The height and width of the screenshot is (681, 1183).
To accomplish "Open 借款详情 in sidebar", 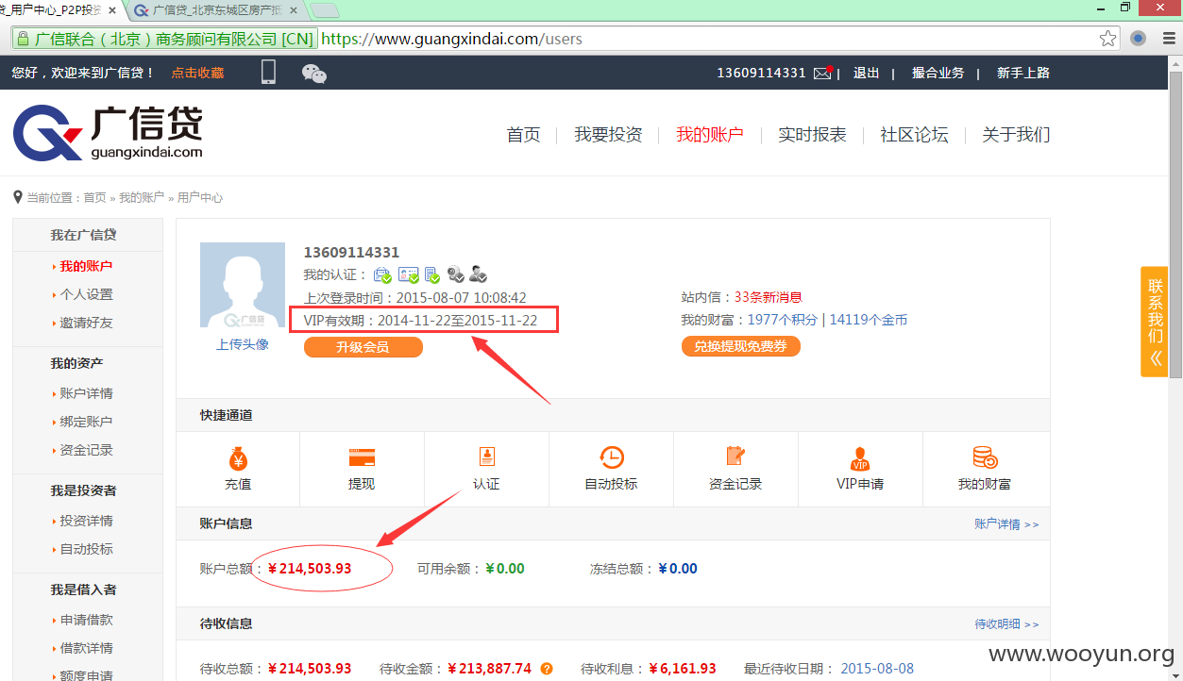I will point(86,648).
